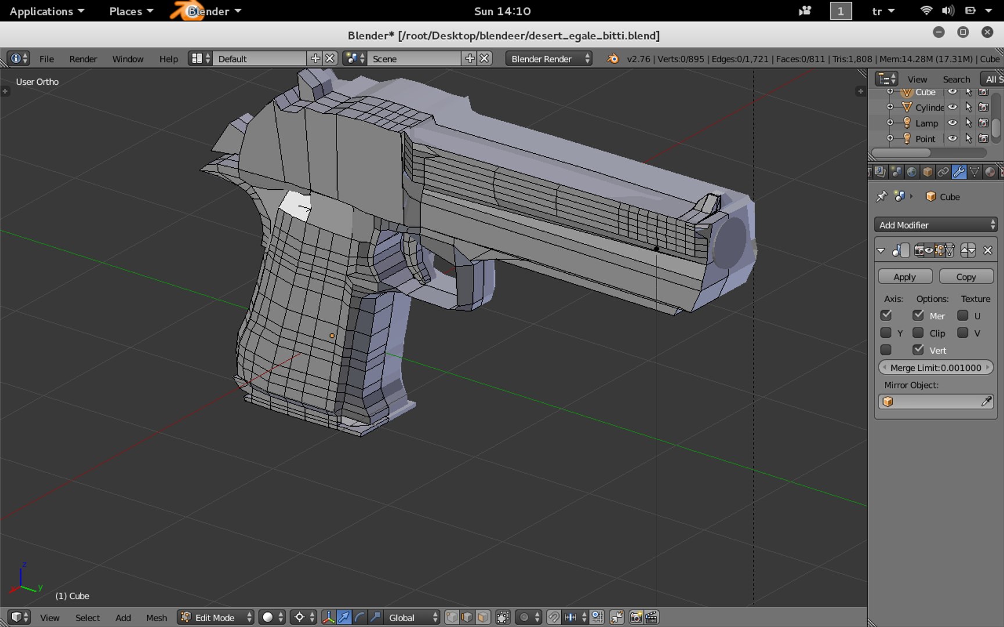Screen dimensions: 1004x627
Task: Apply the Mirror modifier
Action: 905,277
